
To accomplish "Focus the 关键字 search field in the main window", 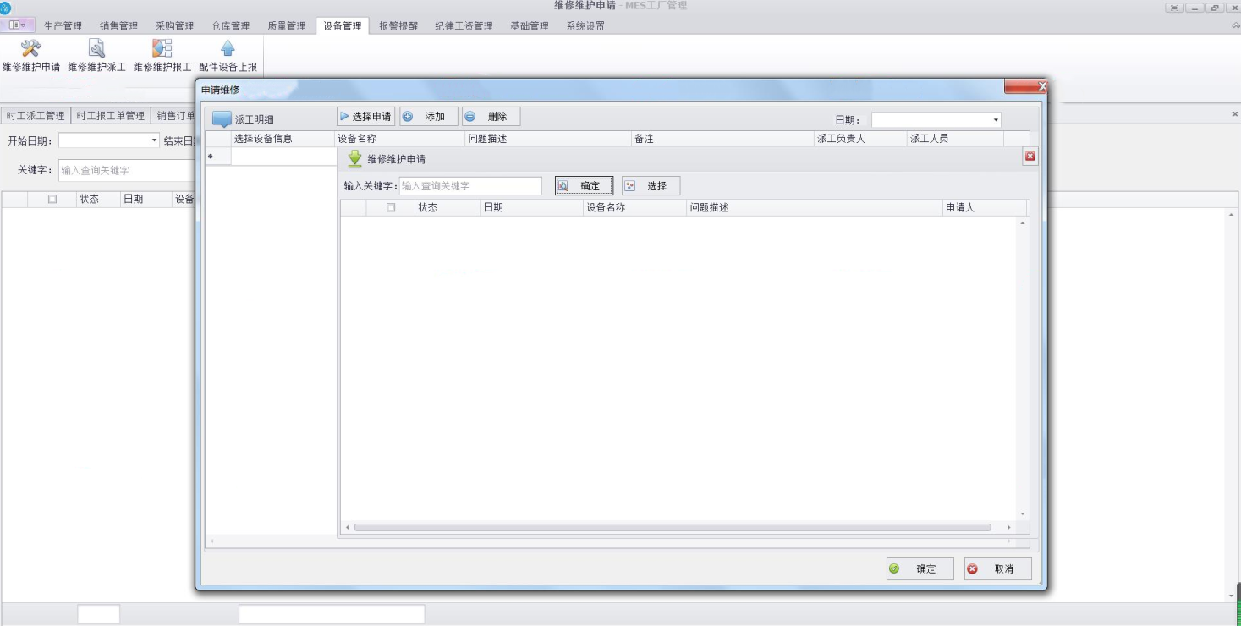I will coord(127,170).
